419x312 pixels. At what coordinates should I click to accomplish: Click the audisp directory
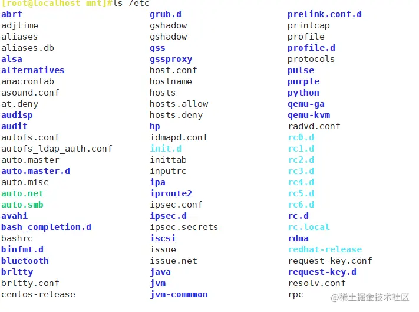coord(17,115)
